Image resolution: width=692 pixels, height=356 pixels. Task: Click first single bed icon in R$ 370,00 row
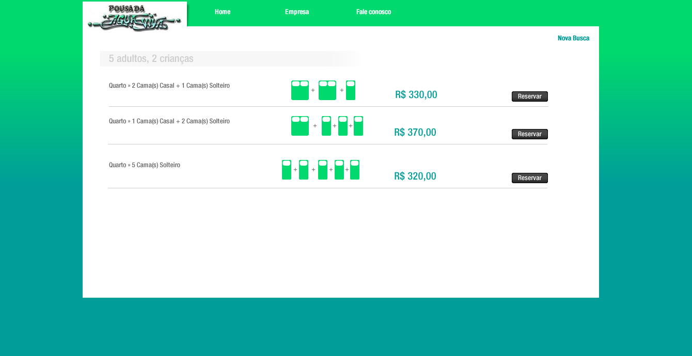[326, 126]
